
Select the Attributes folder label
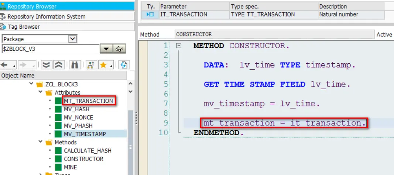click(68, 92)
